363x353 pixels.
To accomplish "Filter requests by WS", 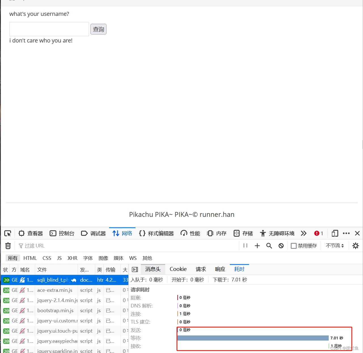I will pyautogui.click(x=133, y=258).
